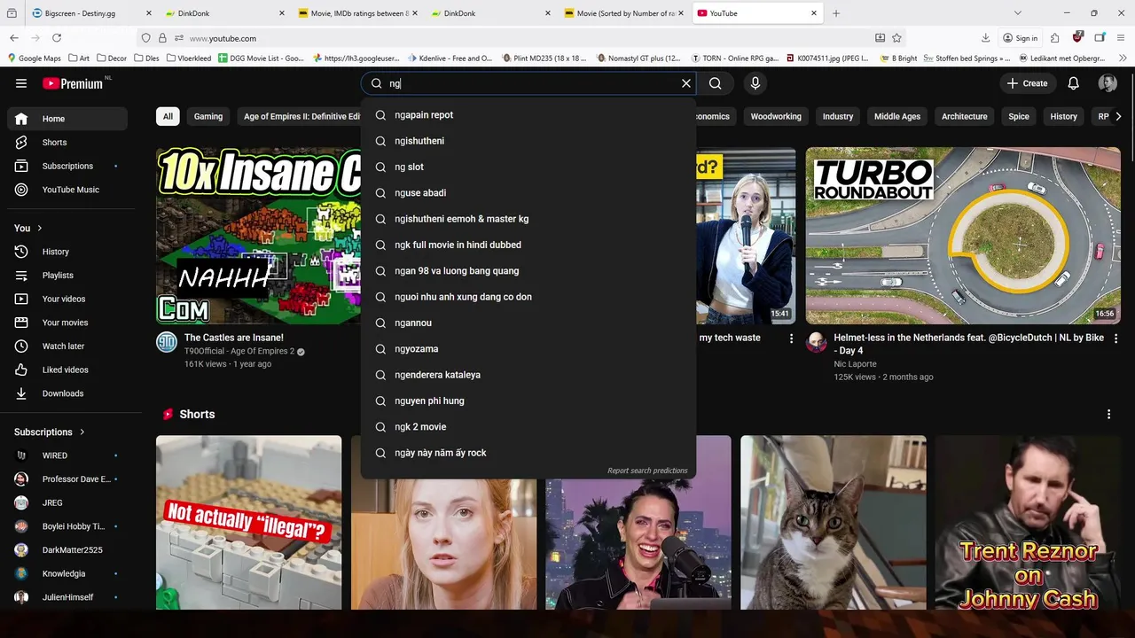This screenshot has width=1135, height=638.
Task: Open History in sidebar
Action: point(67,252)
